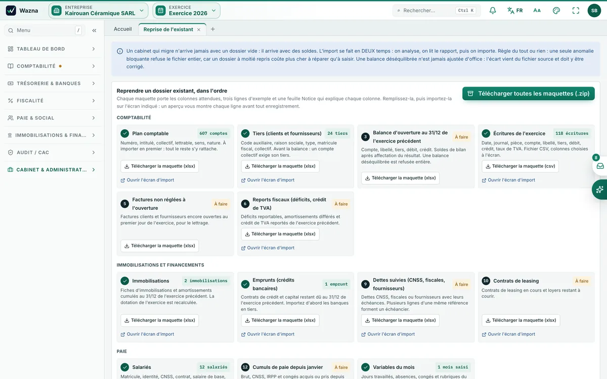Screen dimensions: 607x379
Task: Click step 12 badge of Cumuls de paie
Action: 245,367
